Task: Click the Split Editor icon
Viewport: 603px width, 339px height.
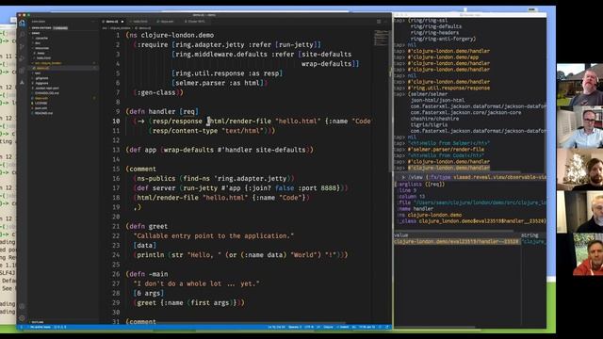Action: [379, 22]
